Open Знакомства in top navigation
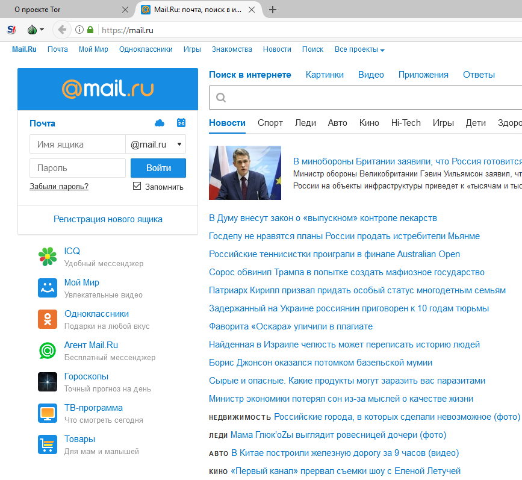 point(232,49)
